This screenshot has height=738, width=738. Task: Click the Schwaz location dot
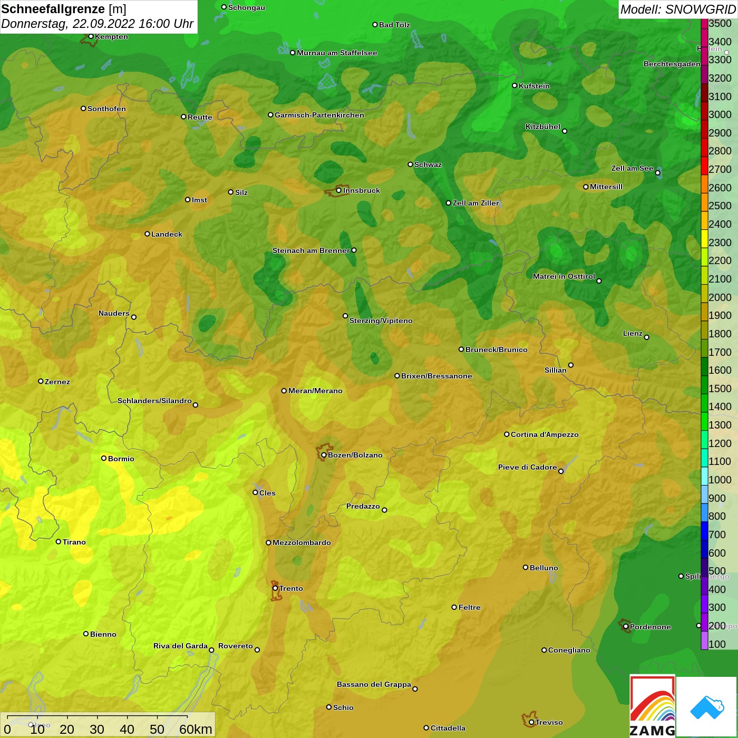pyautogui.click(x=410, y=164)
